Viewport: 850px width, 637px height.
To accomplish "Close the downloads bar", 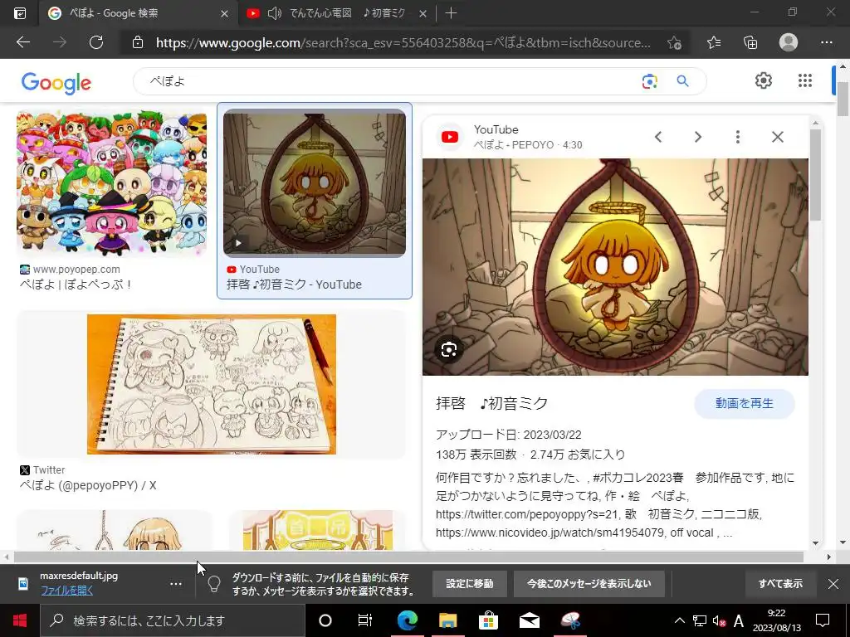I will 833,584.
